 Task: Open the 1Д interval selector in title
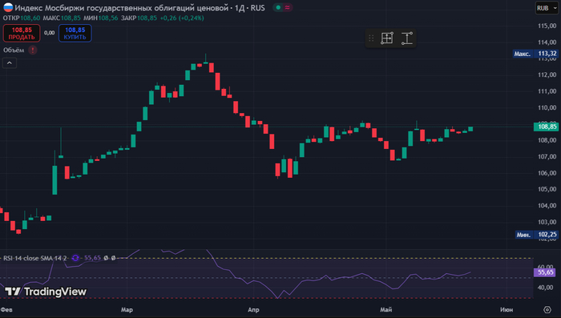(x=240, y=7)
